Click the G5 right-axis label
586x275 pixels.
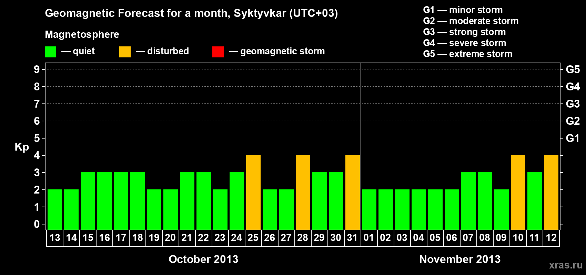573,69
